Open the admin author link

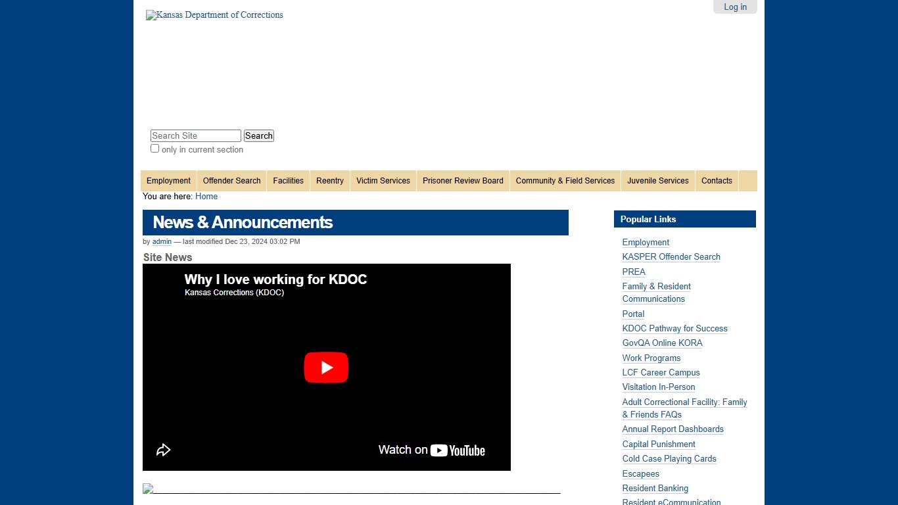162,242
